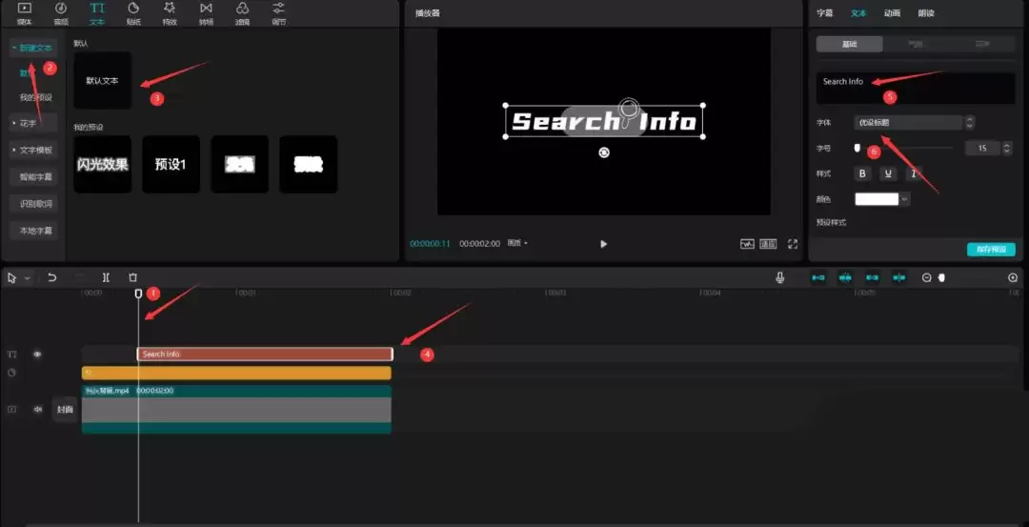Switch to the 动画 animation tab
Image resolution: width=1029 pixels, height=527 pixels.
(892, 13)
